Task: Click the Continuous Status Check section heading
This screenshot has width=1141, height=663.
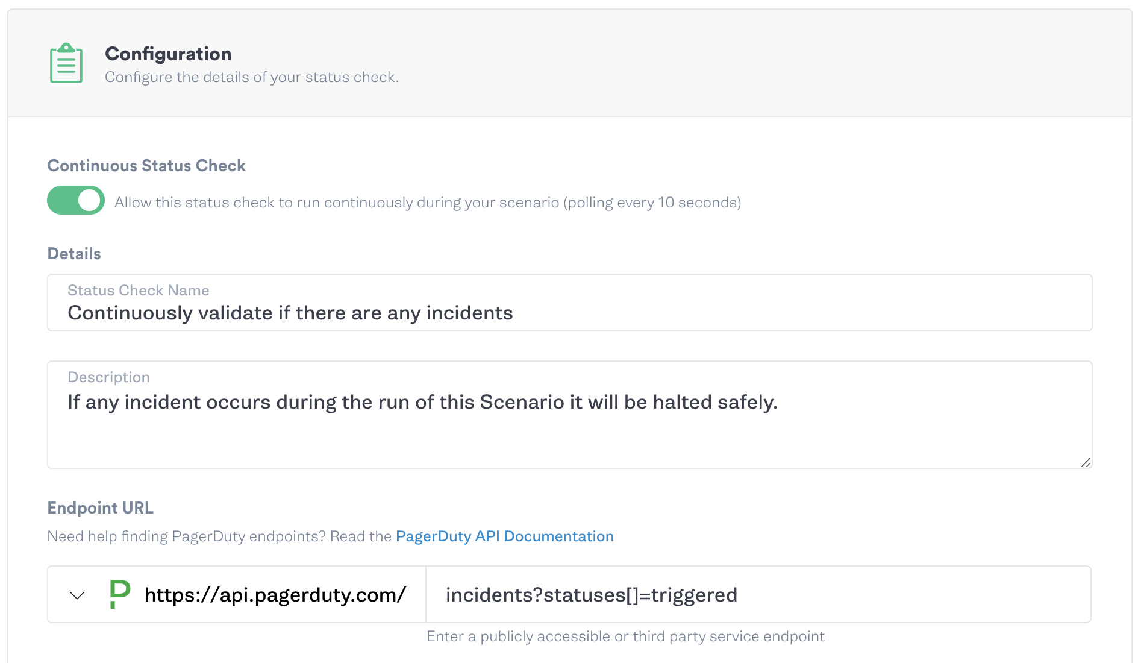Action: click(146, 165)
